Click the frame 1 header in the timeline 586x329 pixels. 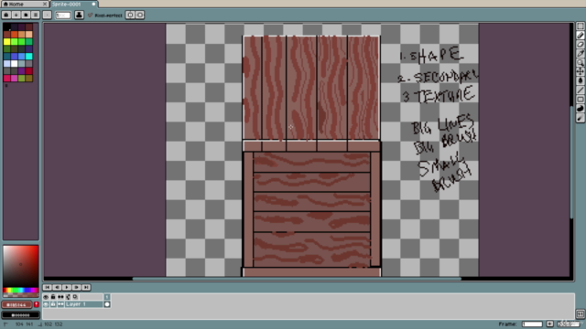(x=107, y=297)
